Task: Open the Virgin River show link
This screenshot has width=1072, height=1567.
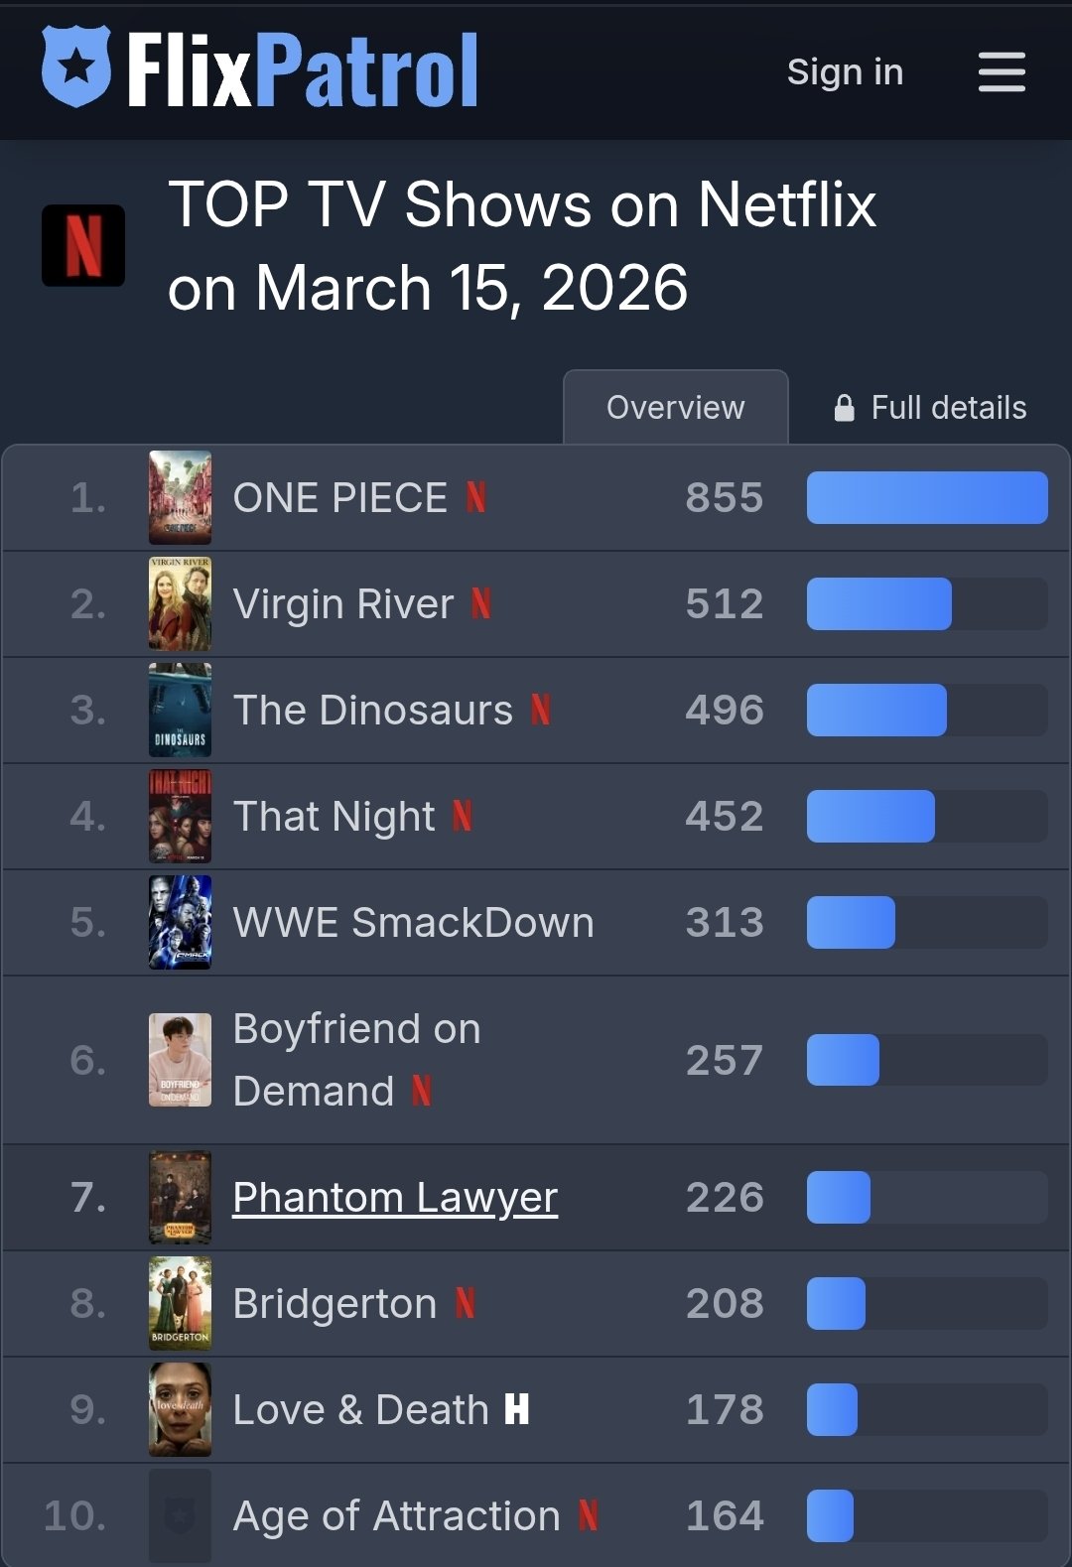Action: coord(343,603)
